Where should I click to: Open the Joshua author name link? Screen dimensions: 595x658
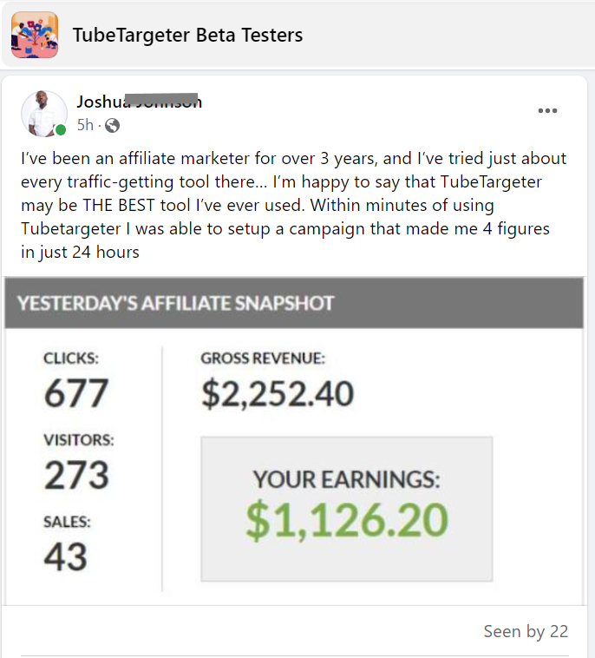coord(140,102)
